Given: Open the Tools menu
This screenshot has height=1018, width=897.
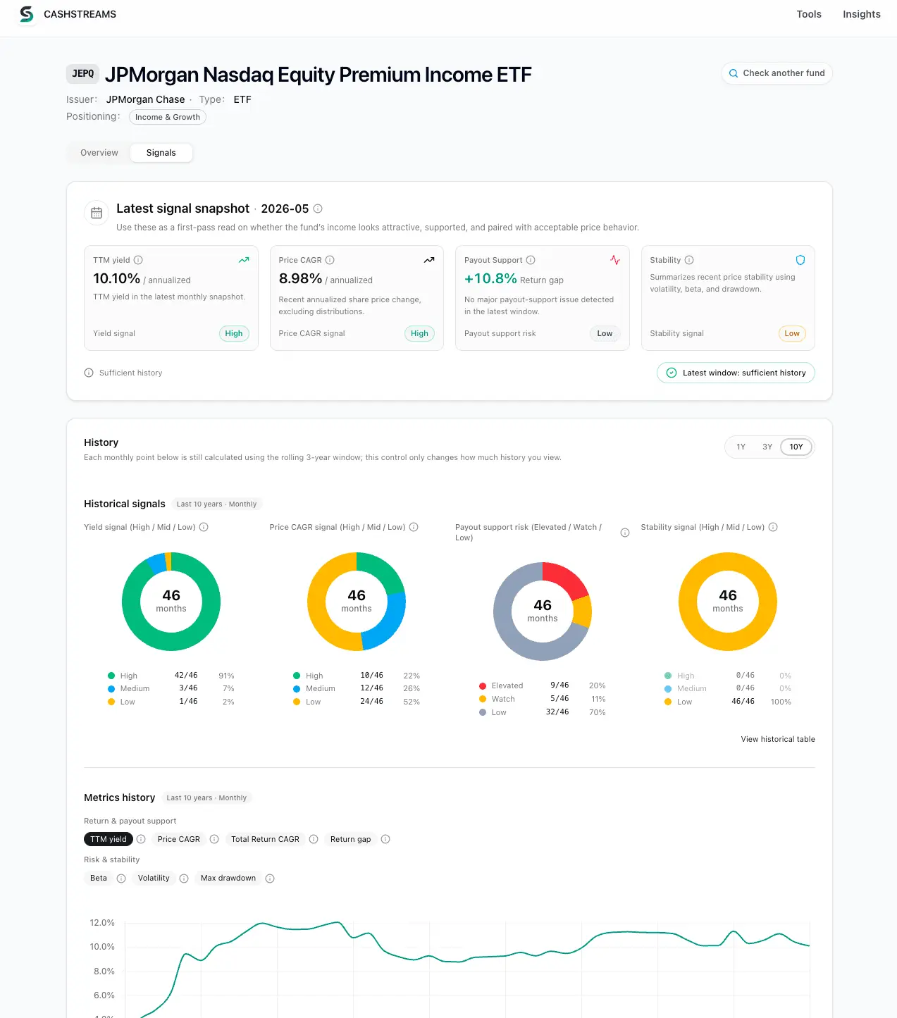Looking at the screenshot, I should [809, 14].
